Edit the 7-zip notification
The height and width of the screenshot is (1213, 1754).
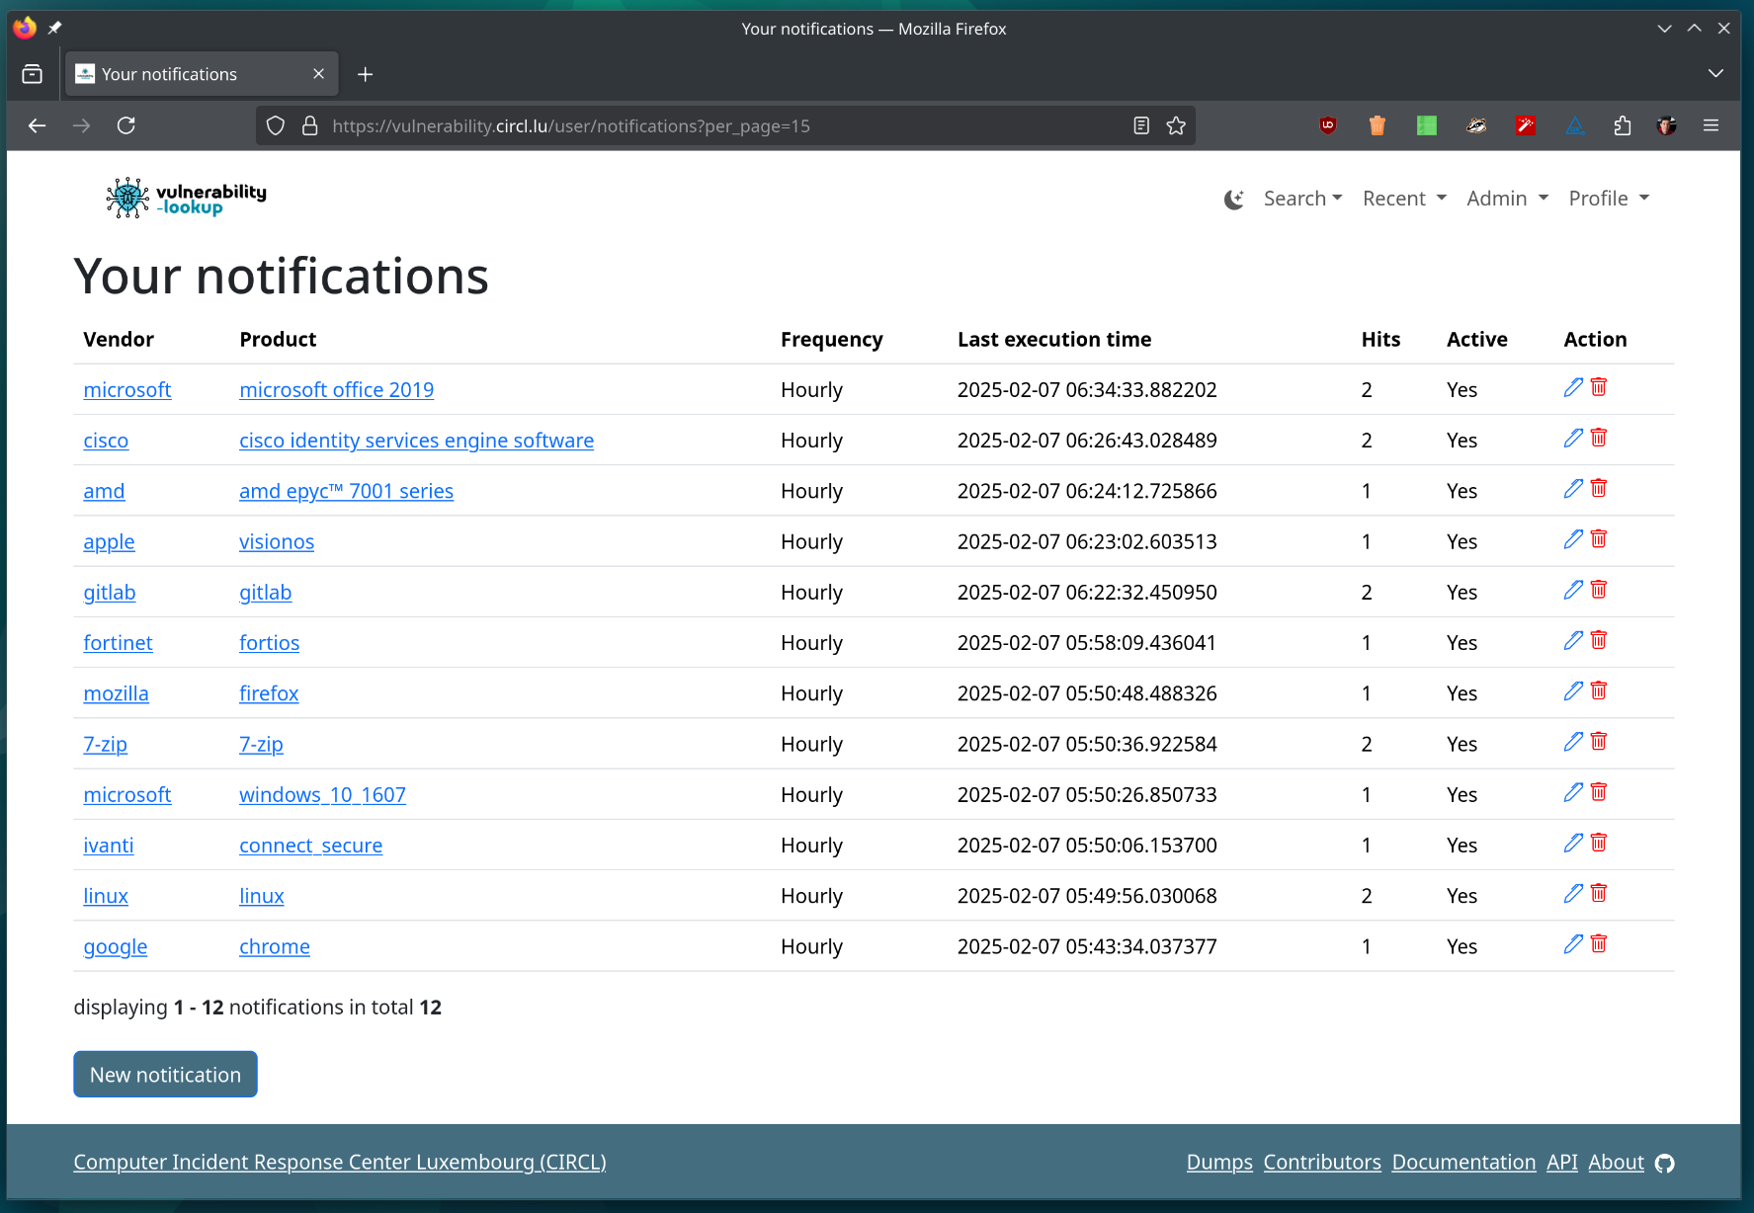click(x=1573, y=742)
